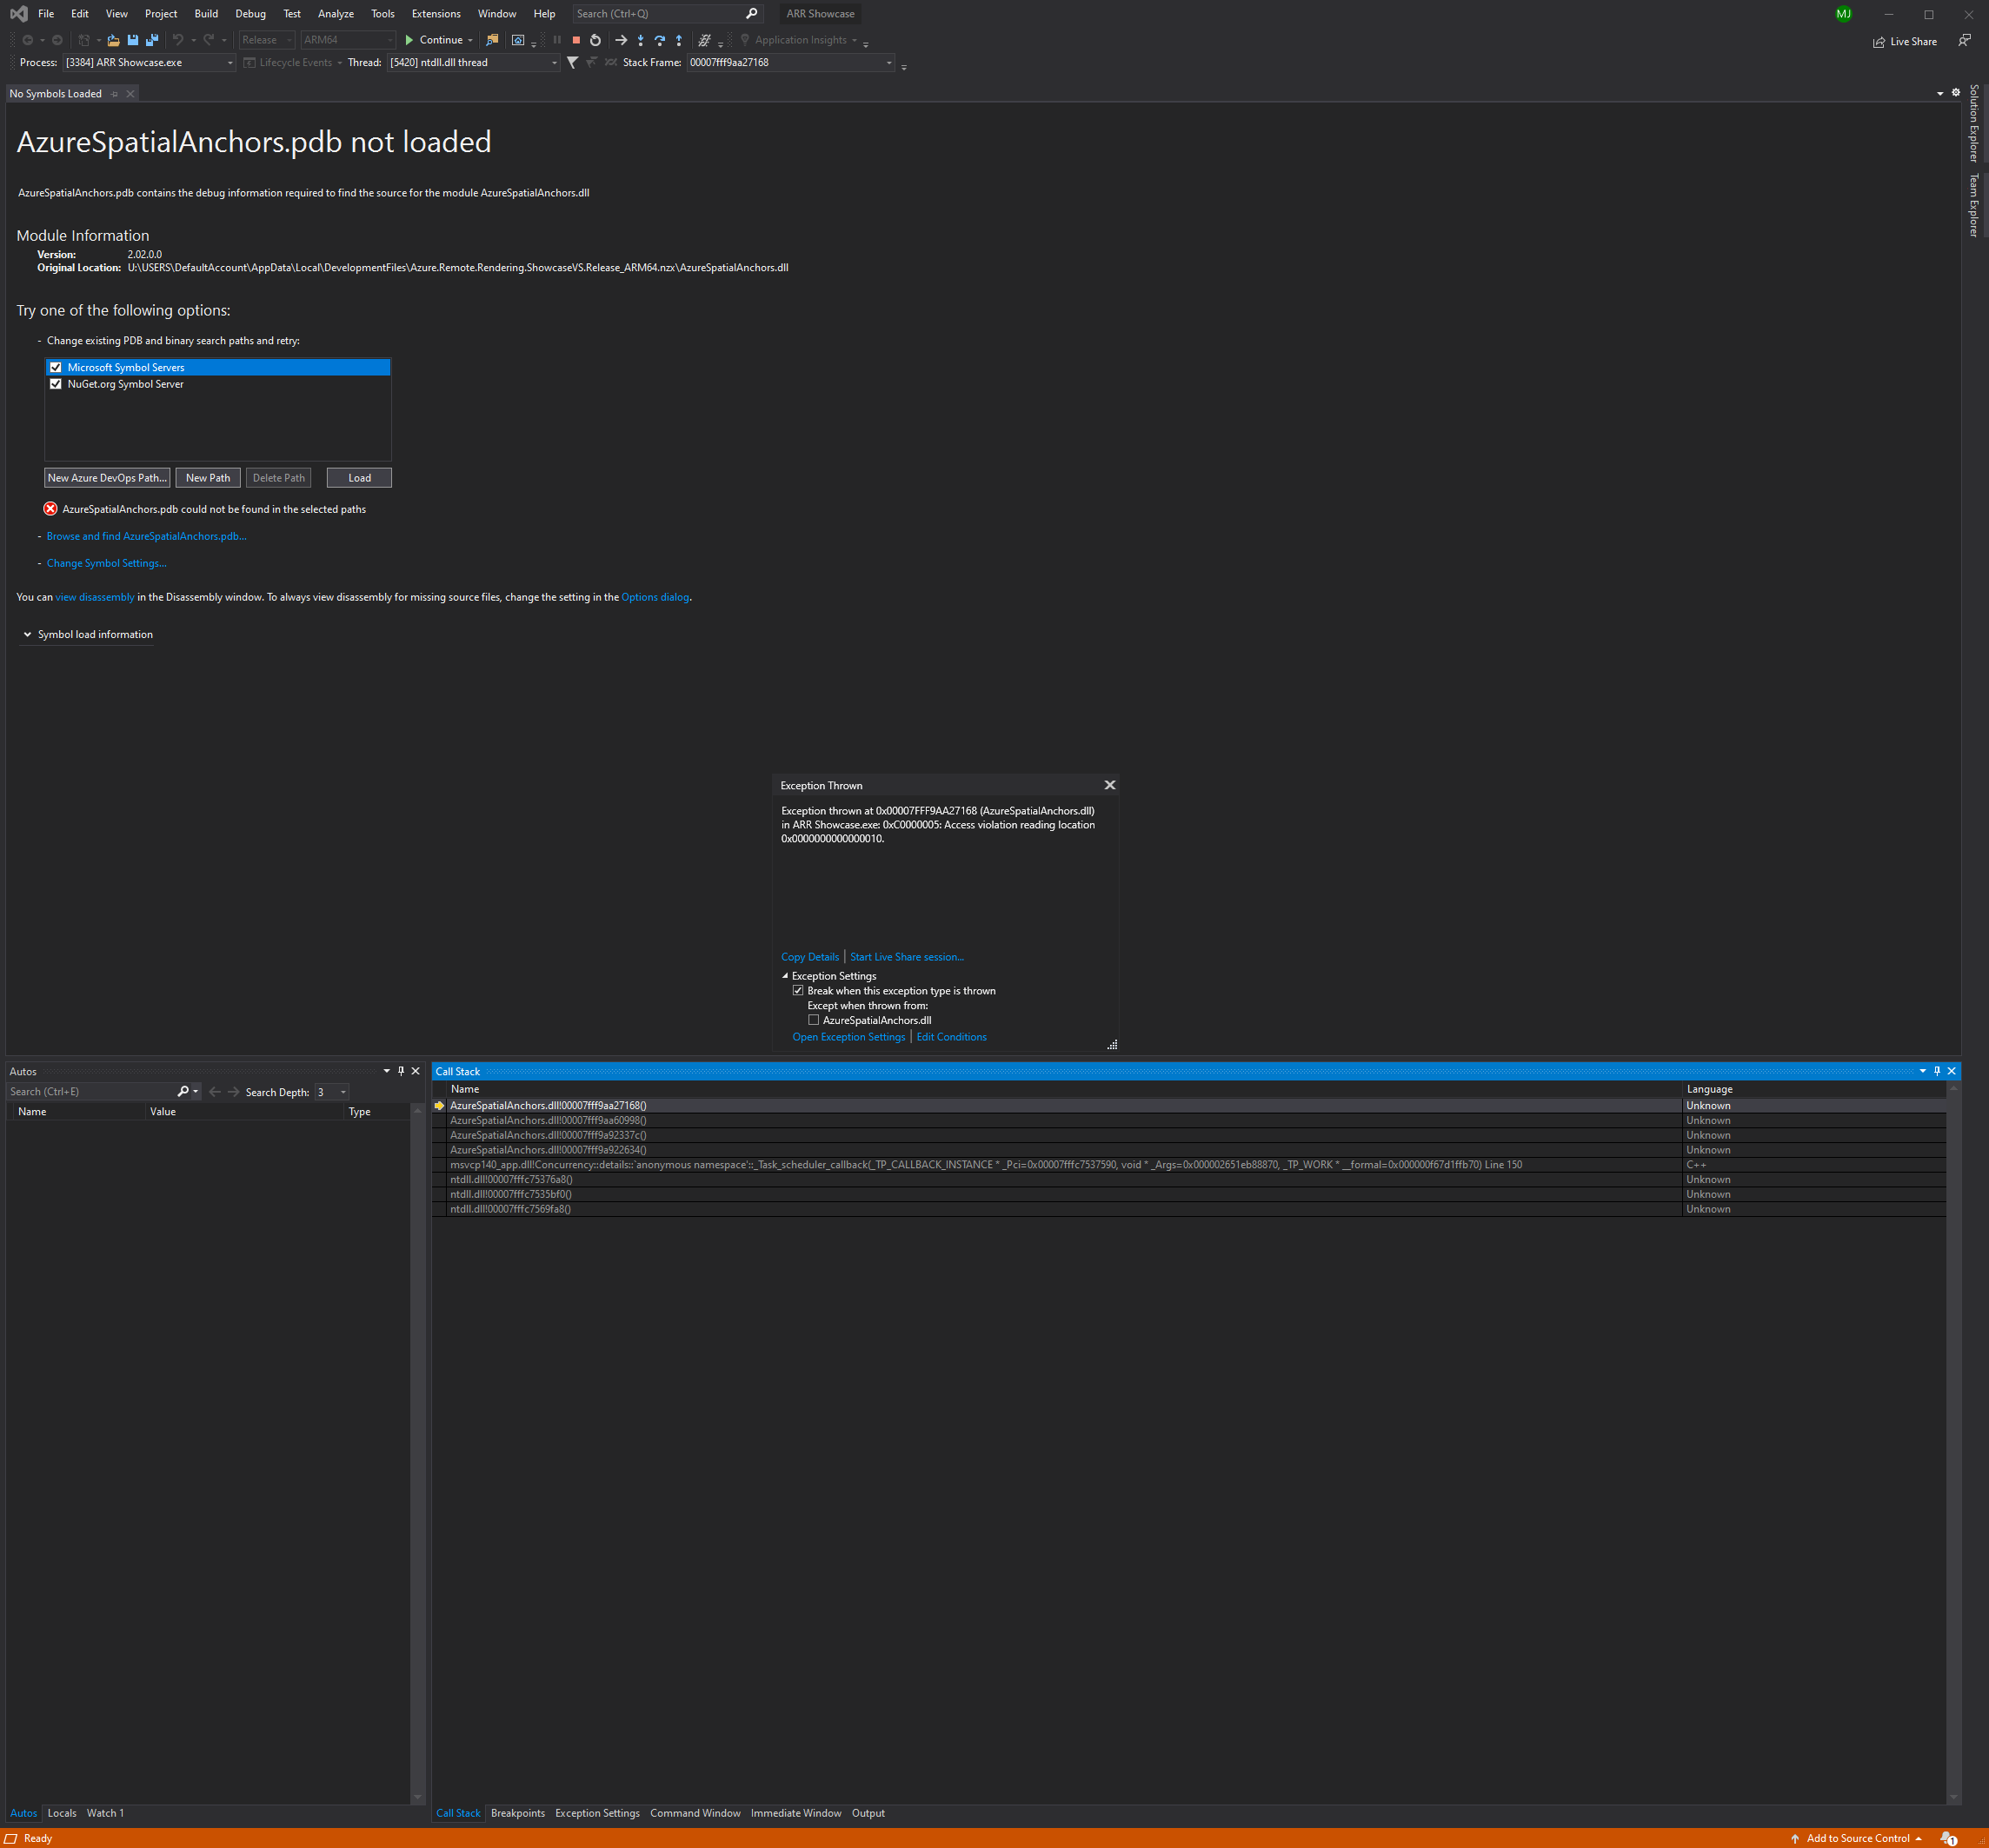
Task: Click the Search Depth stepper dropdown
Action: (343, 1091)
